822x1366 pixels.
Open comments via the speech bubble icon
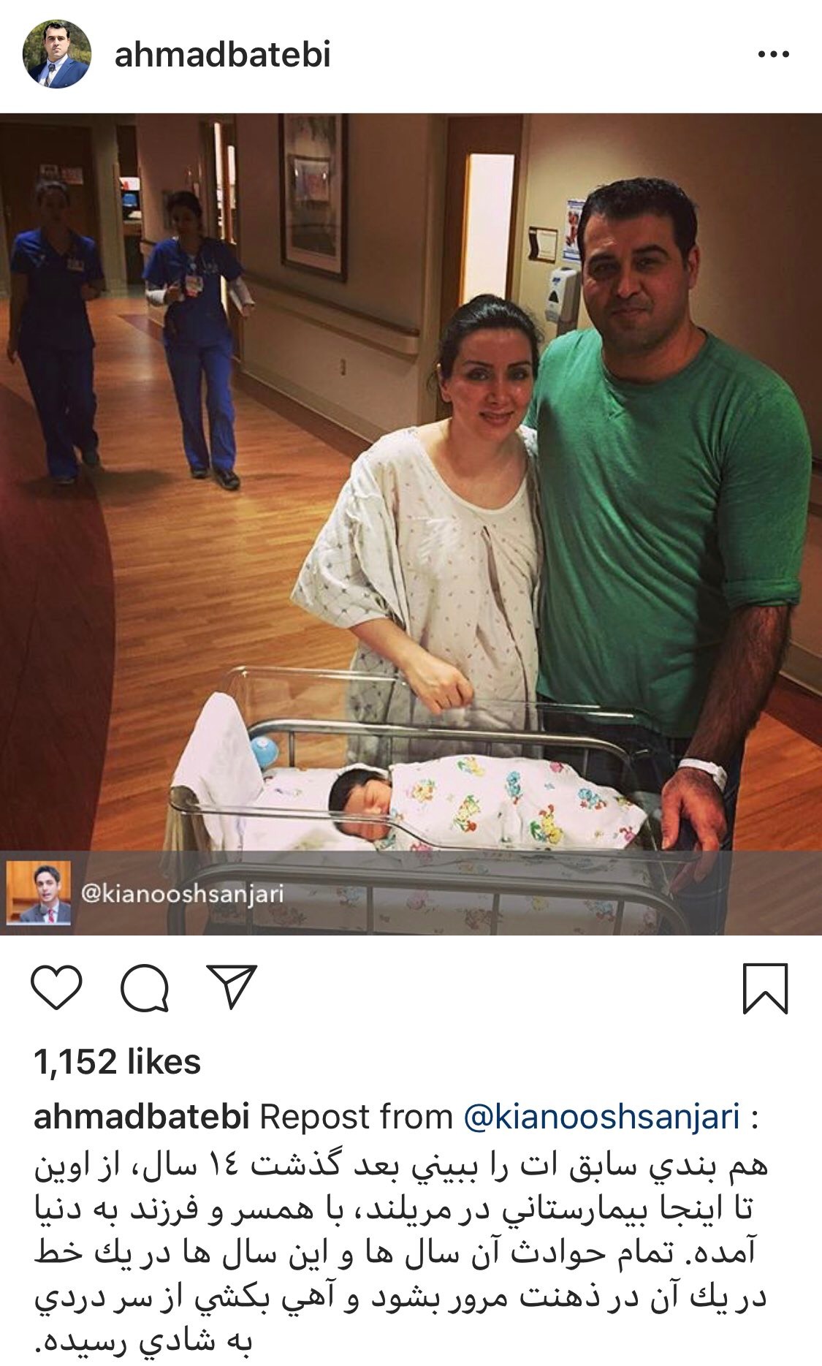(145, 988)
